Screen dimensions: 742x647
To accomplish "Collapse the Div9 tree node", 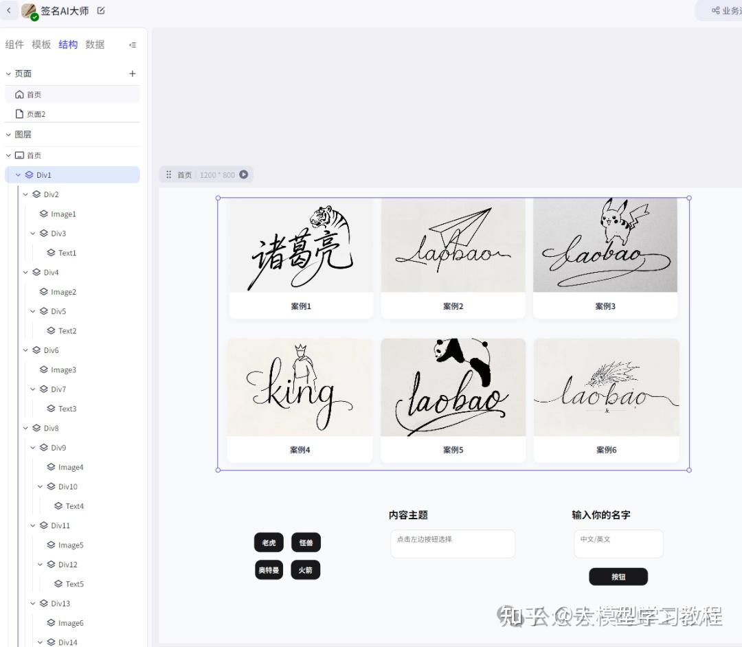I will (33, 447).
